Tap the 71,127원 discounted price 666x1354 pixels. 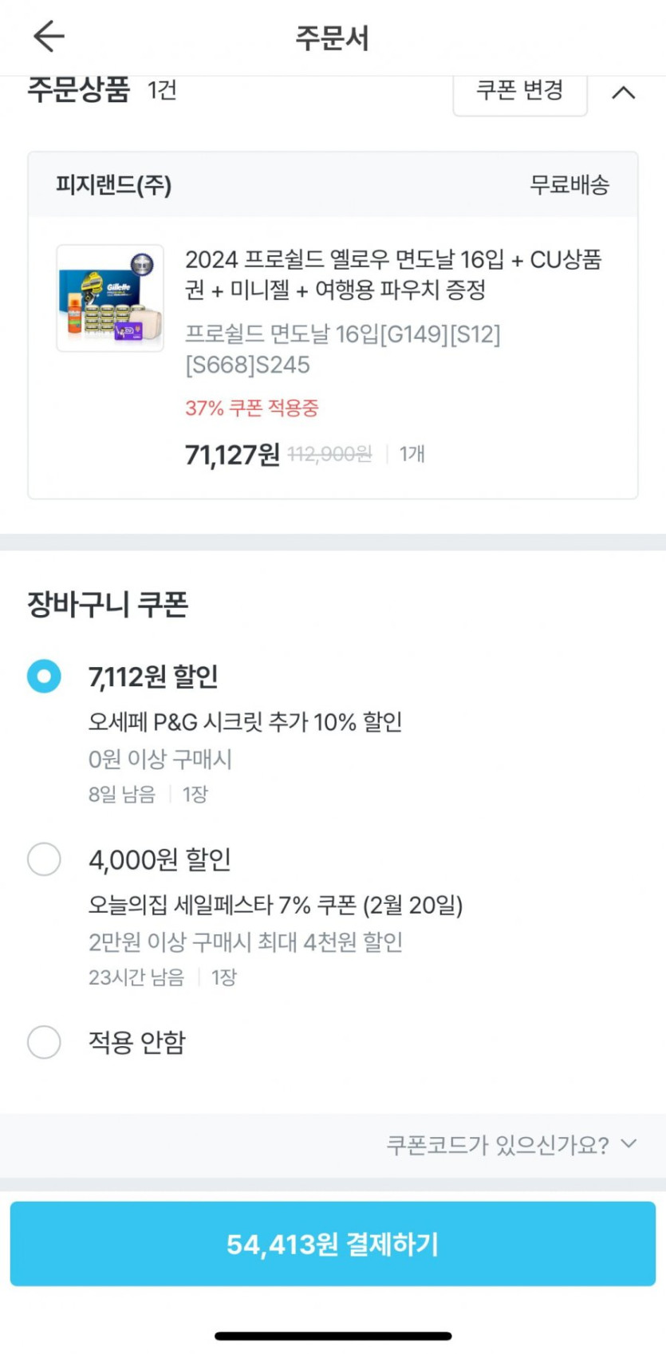click(x=232, y=455)
